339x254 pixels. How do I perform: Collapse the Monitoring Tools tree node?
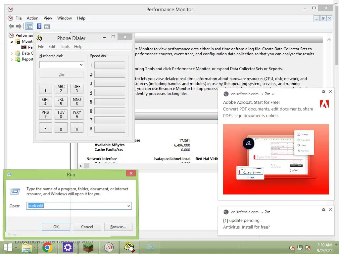coord(12,41)
